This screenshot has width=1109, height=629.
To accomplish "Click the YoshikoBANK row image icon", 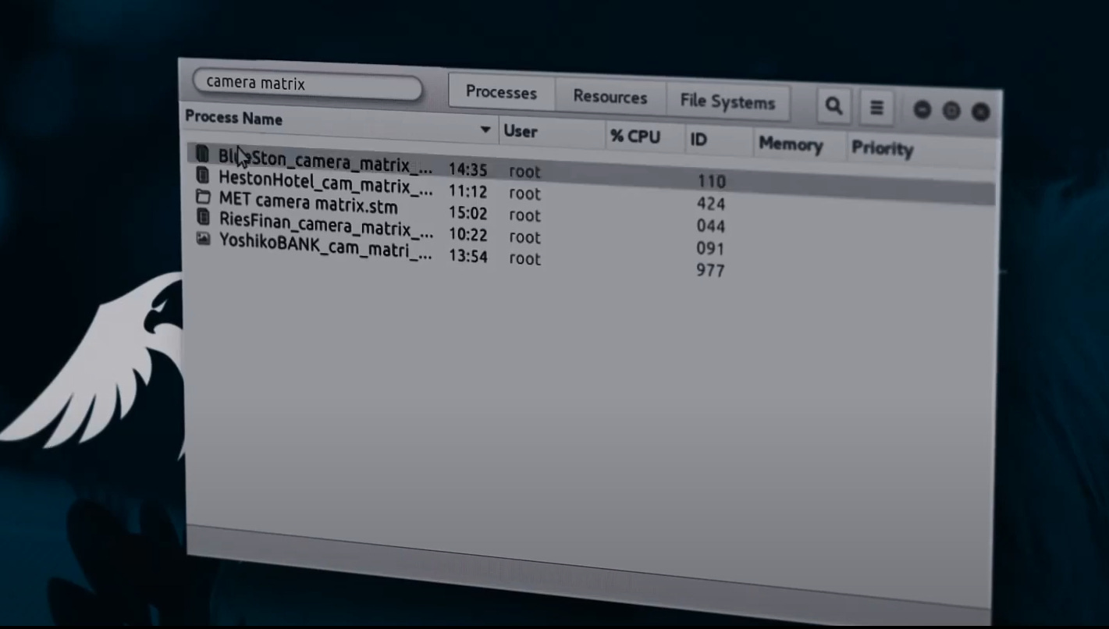I will point(203,239).
